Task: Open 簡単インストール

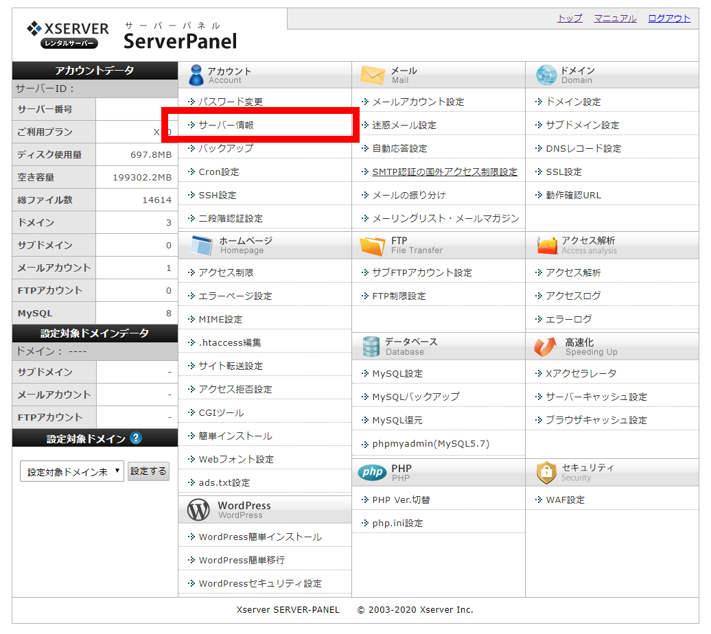Action: tap(235, 436)
